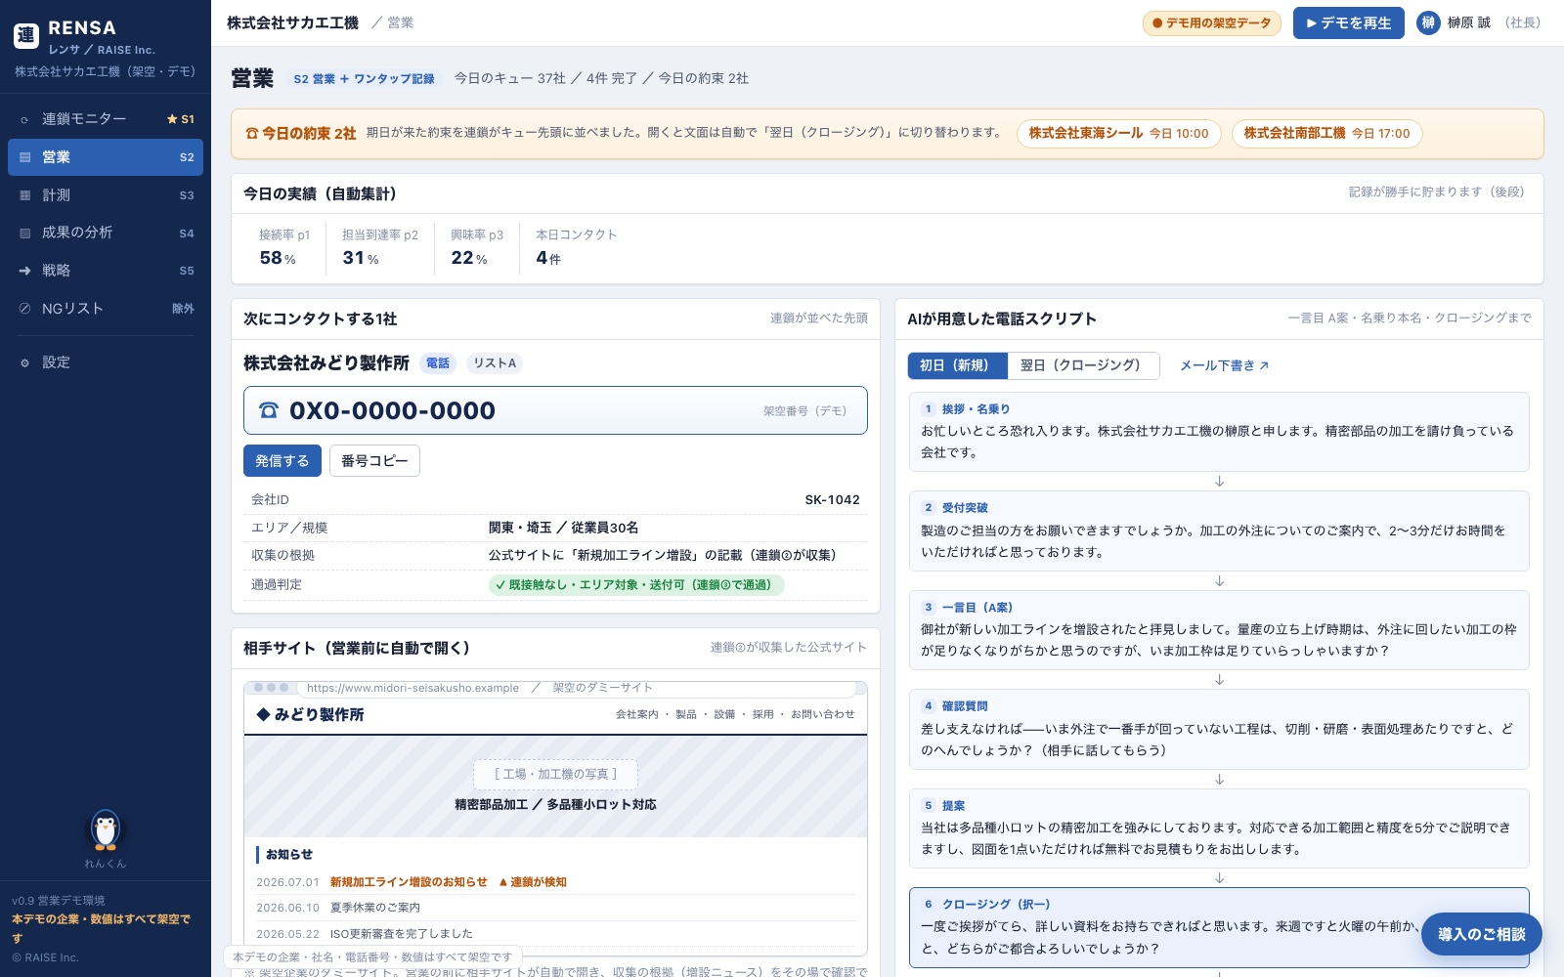Click 設備 in the site nav
This screenshot has height=977, width=1564.
point(724,715)
